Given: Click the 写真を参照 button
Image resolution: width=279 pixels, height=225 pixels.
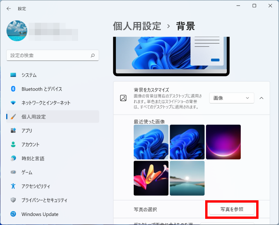Looking at the screenshot, I should point(232,209).
